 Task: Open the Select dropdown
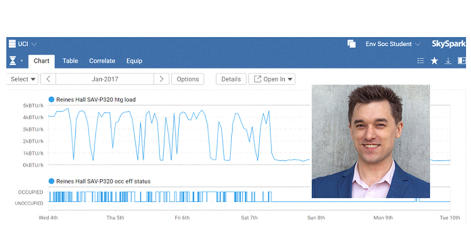[23, 79]
